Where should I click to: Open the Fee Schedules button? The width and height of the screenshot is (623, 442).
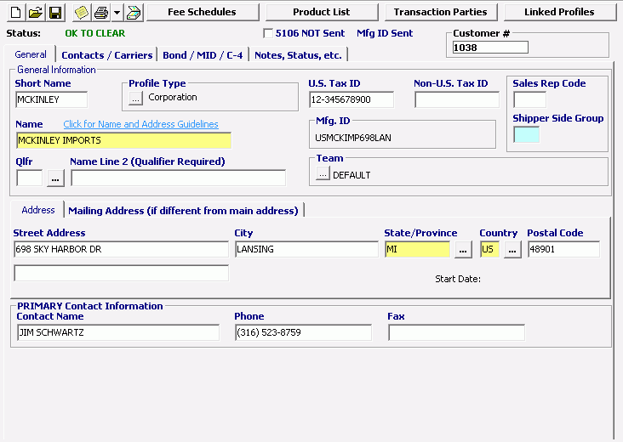click(x=202, y=12)
